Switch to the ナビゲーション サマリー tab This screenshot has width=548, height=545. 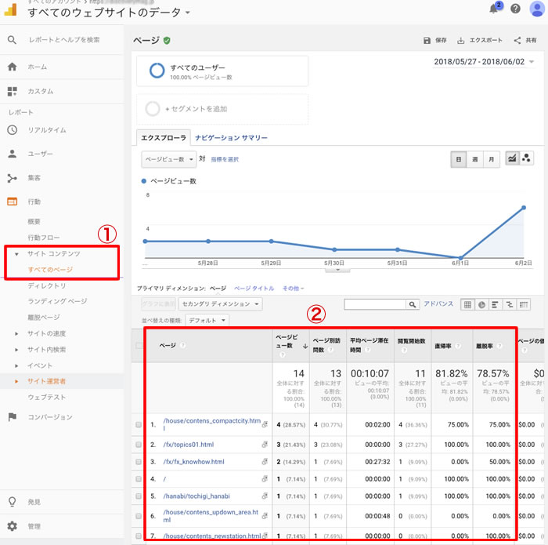pos(231,137)
